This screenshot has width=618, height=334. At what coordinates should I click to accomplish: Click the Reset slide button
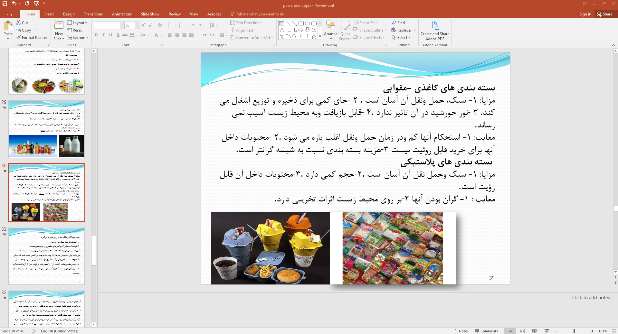(74, 30)
